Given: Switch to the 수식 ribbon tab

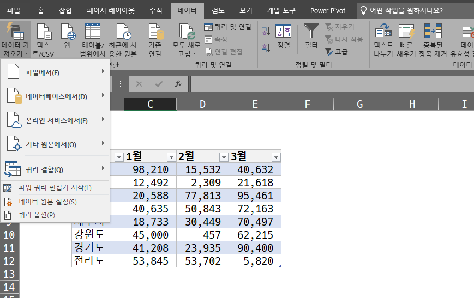Looking at the screenshot, I should (x=155, y=10).
